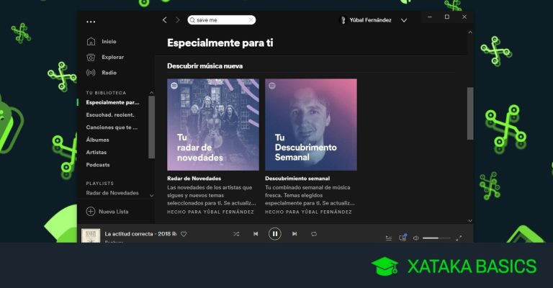Viewport: 553px width, 288px height.
Task: Open the three-dot app menu
Action: coord(91,21)
